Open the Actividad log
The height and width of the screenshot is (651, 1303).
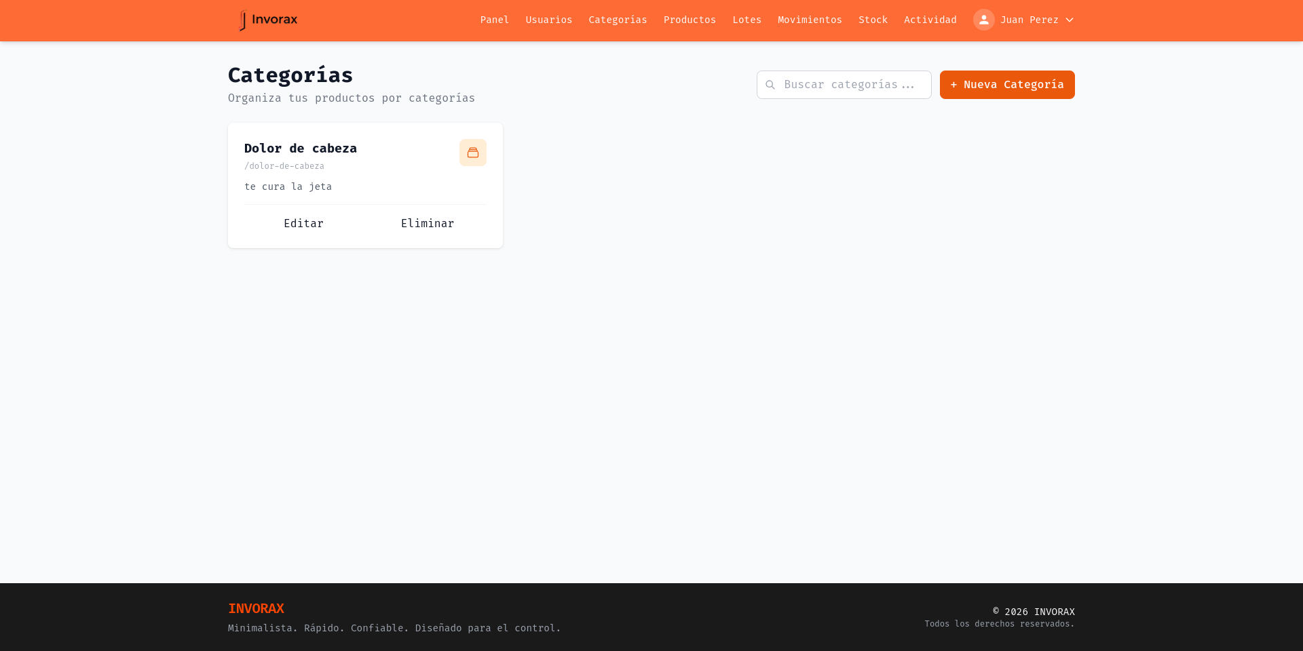point(930,20)
